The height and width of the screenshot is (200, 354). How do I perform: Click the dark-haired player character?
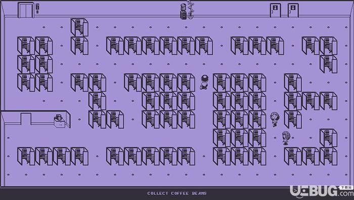[x=204, y=82]
